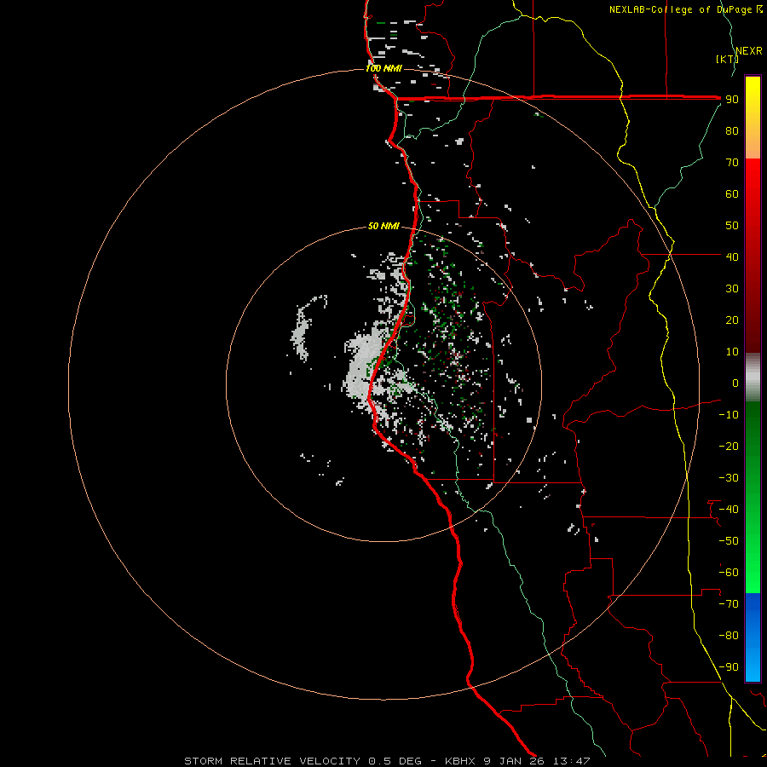Click the "-80" scale value
This screenshot has height=767, width=767.
click(729, 636)
